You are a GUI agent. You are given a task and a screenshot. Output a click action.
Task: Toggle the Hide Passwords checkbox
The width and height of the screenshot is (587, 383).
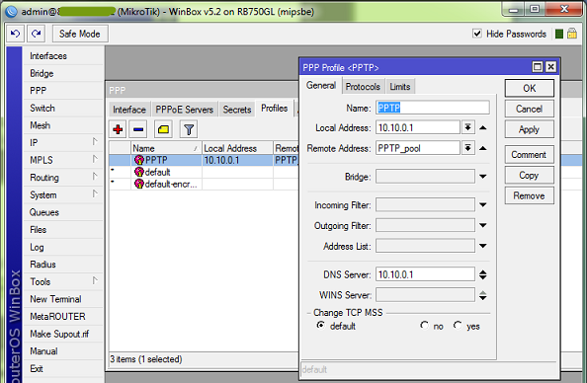(x=477, y=34)
